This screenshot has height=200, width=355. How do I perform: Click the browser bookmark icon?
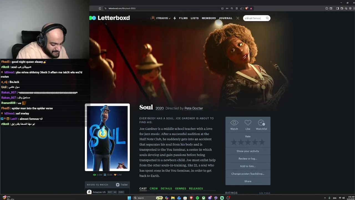point(100,8)
